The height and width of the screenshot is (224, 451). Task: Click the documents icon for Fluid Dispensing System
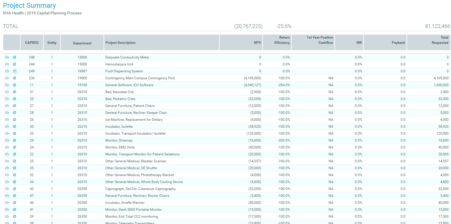14,71
